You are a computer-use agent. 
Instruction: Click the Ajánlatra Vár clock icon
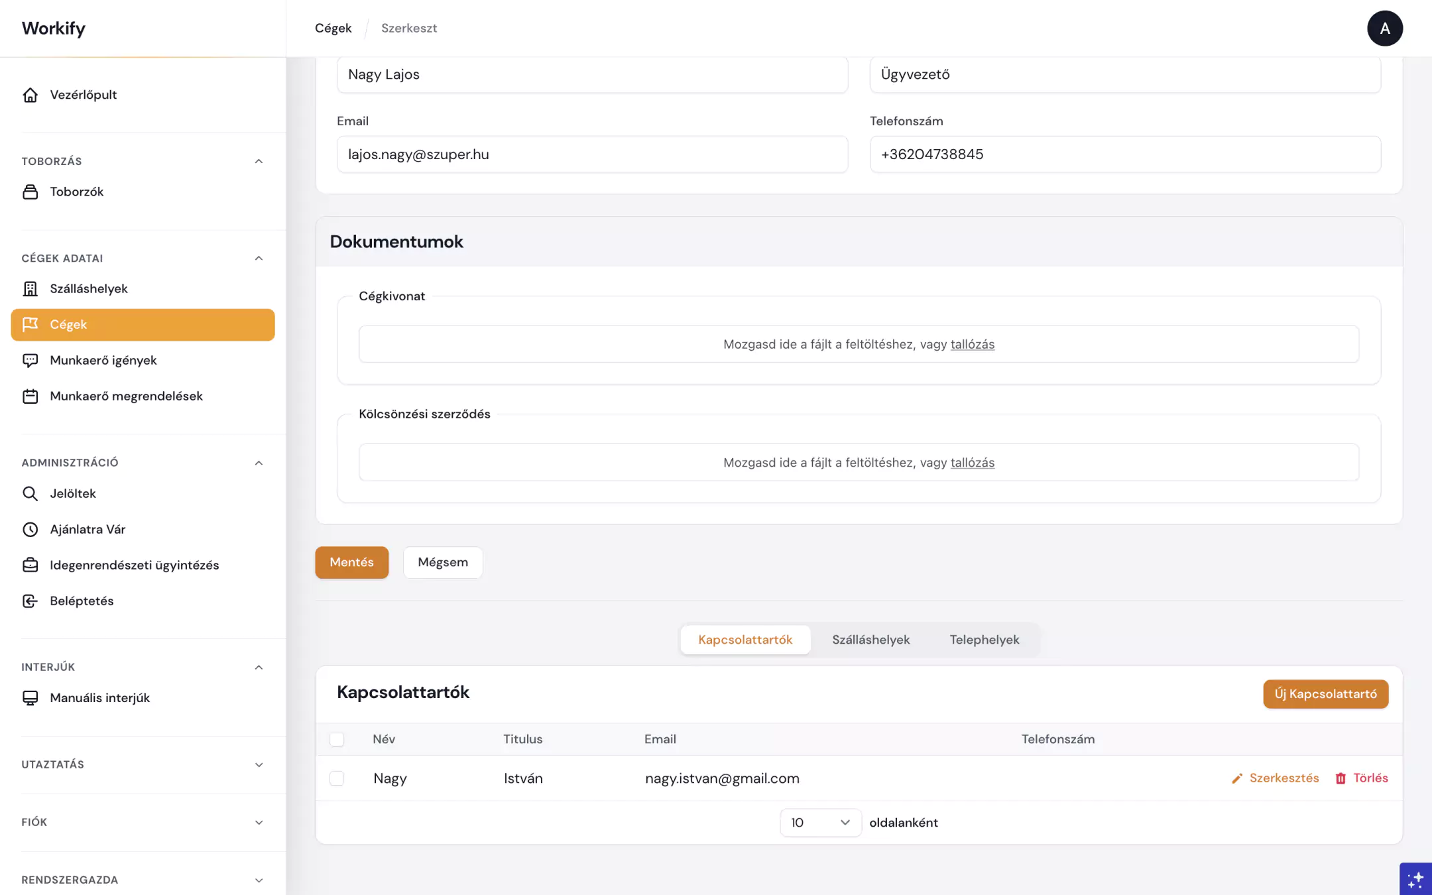pos(30,529)
